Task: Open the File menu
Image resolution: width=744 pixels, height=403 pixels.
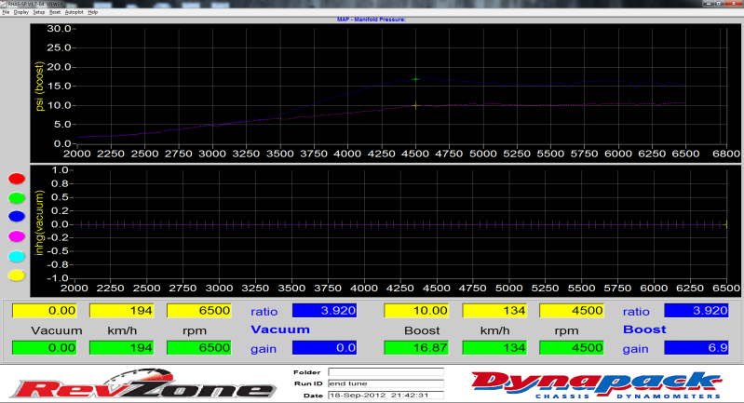Action: 6,12
